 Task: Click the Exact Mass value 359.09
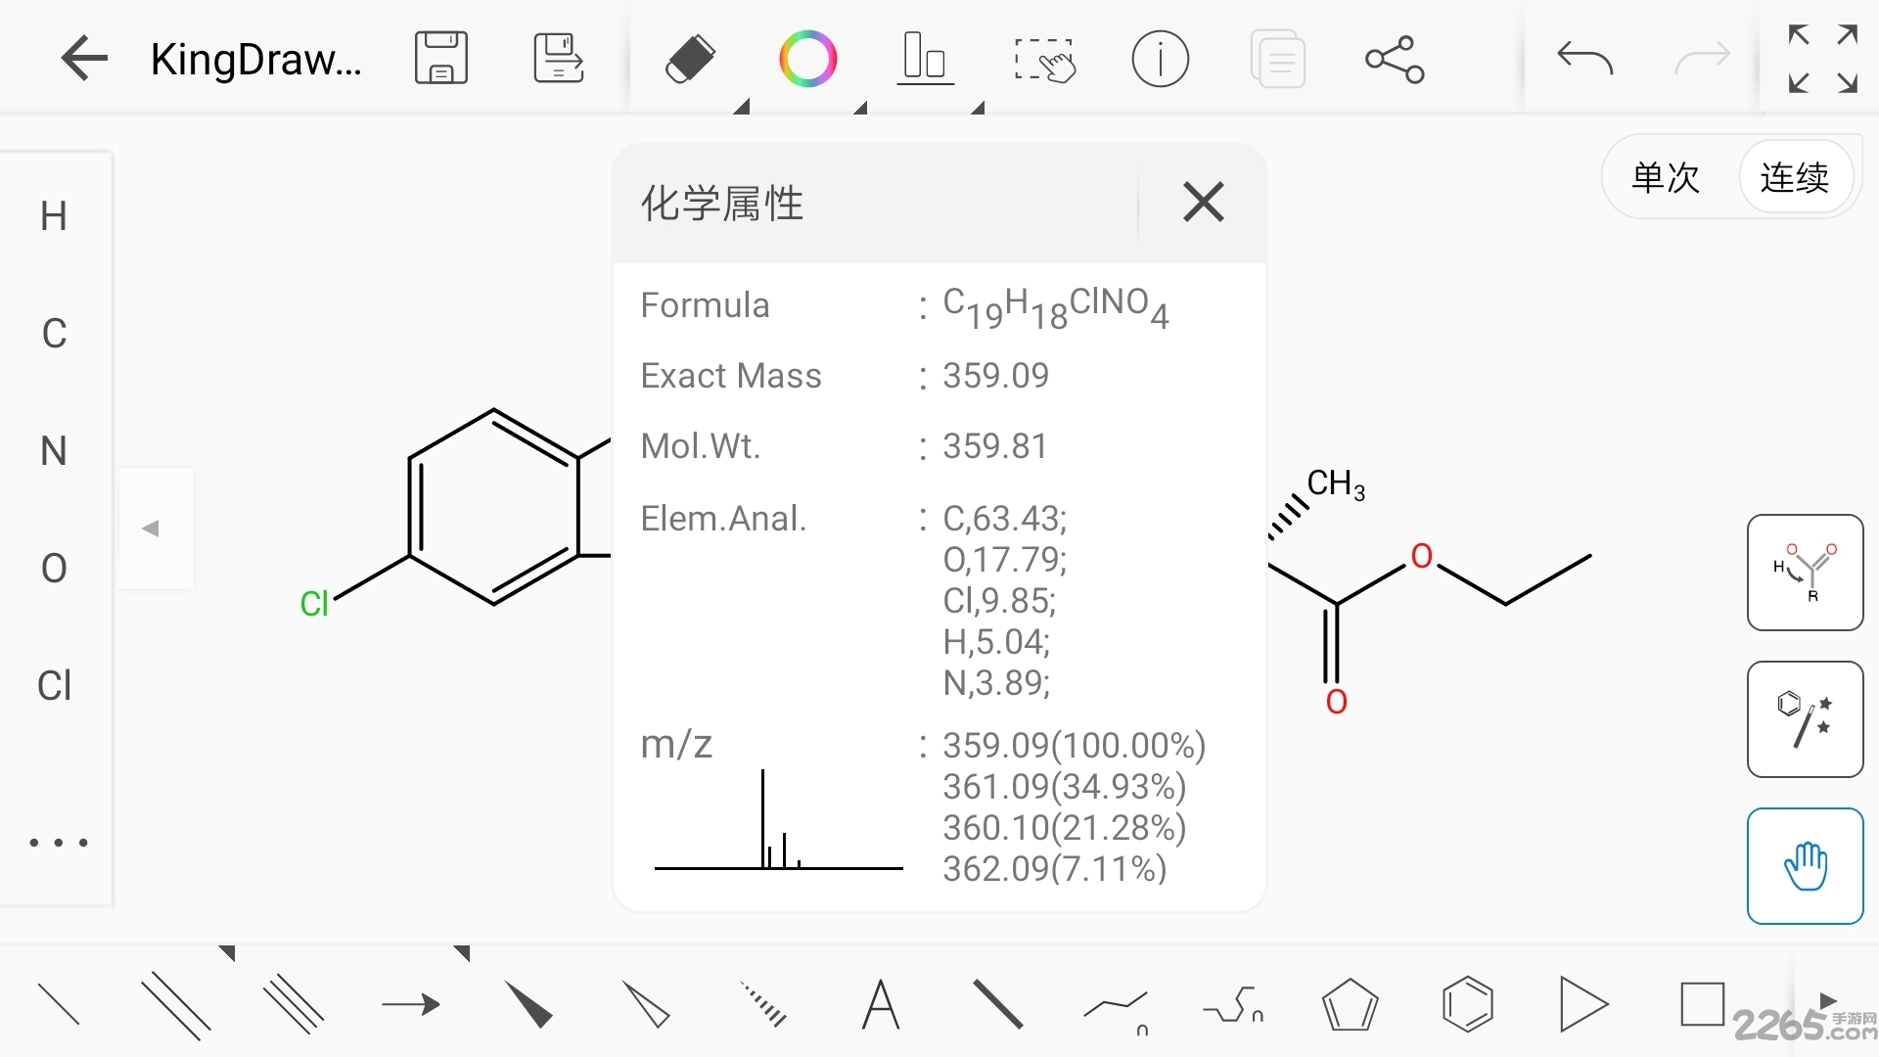click(995, 375)
